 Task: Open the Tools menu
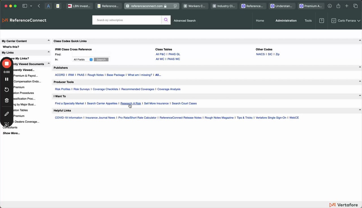point(308,21)
